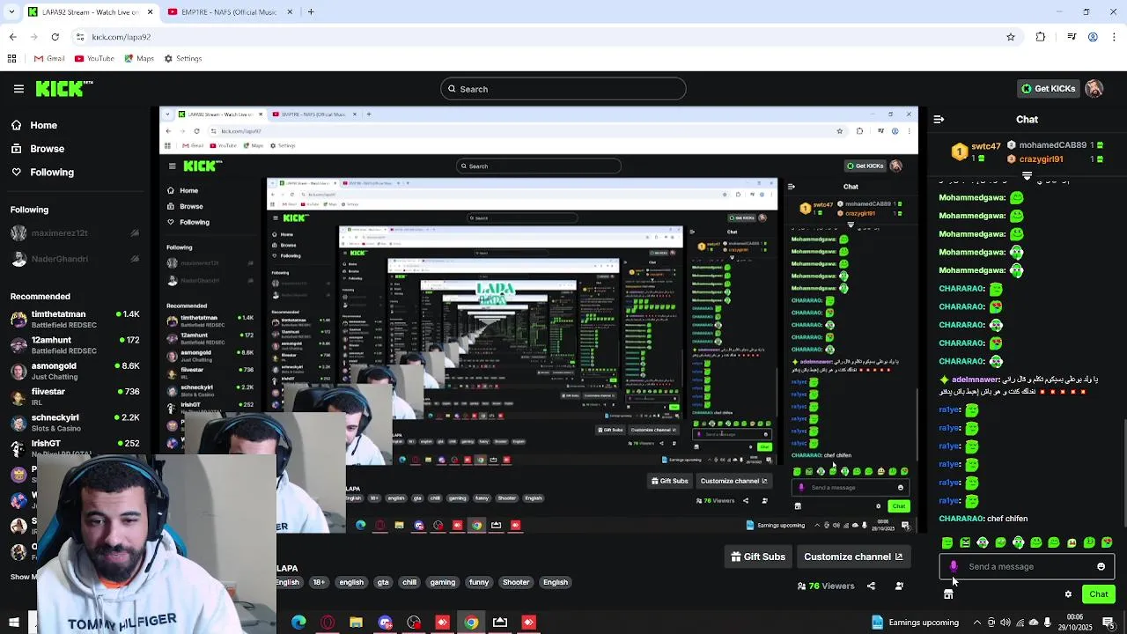Click the purple microphone icon in the chat input
The width and height of the screenshot is (1127, 634).
click(x=954, y=566)
